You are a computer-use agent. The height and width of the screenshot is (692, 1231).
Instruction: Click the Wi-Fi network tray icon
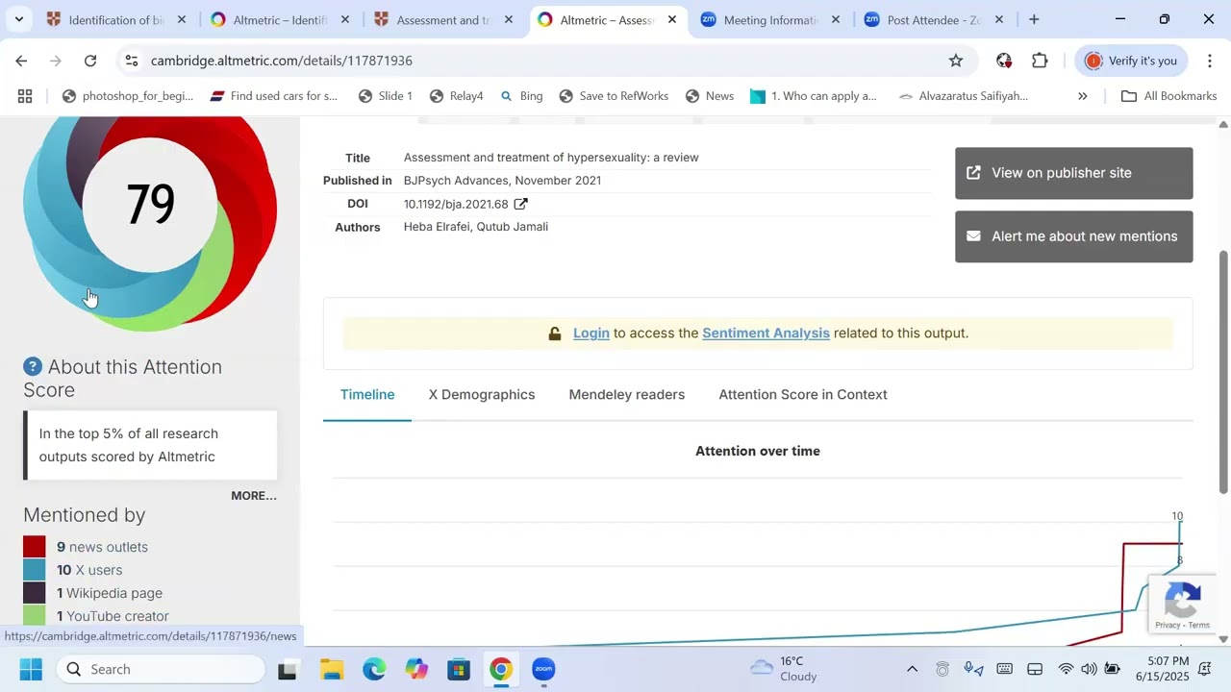1066,669
